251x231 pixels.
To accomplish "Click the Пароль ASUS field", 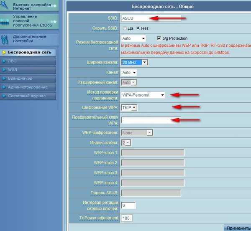I will [151, 193].
